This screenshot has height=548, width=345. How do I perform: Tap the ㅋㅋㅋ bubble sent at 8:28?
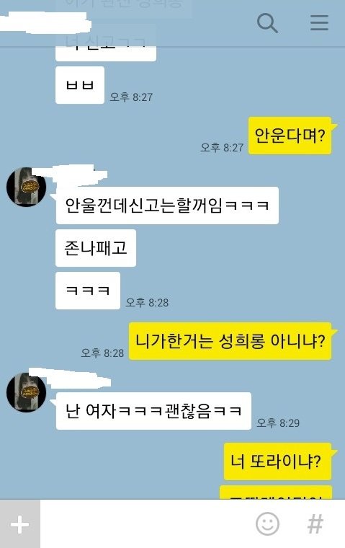click(88, 291)
